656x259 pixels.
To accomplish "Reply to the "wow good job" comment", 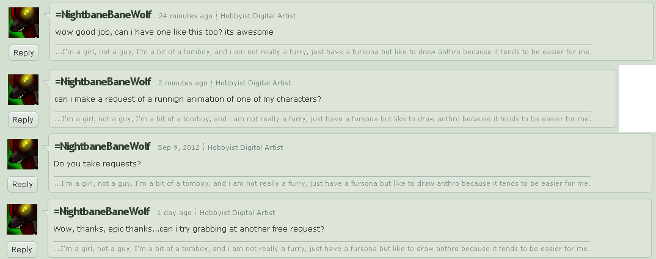I will [x=23, y=52].
